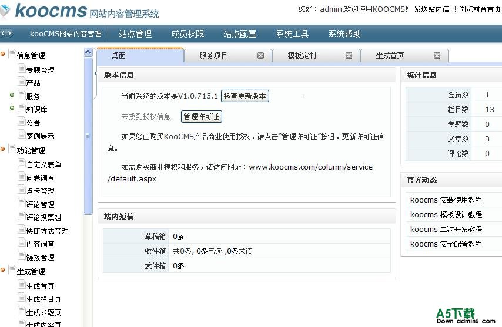
Task: Click the page icon beside 生成专题页
Action: point(21,311)
